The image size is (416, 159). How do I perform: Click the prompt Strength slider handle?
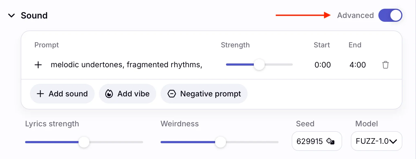259,65
